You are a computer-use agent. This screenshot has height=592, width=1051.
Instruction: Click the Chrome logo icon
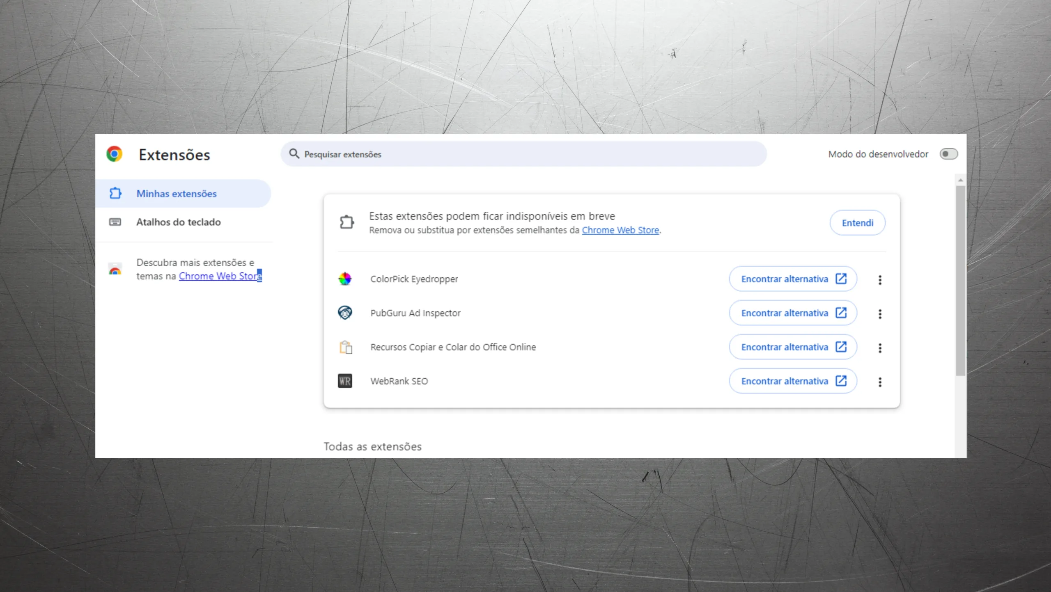pyautogui.click(x=114, y=154)
